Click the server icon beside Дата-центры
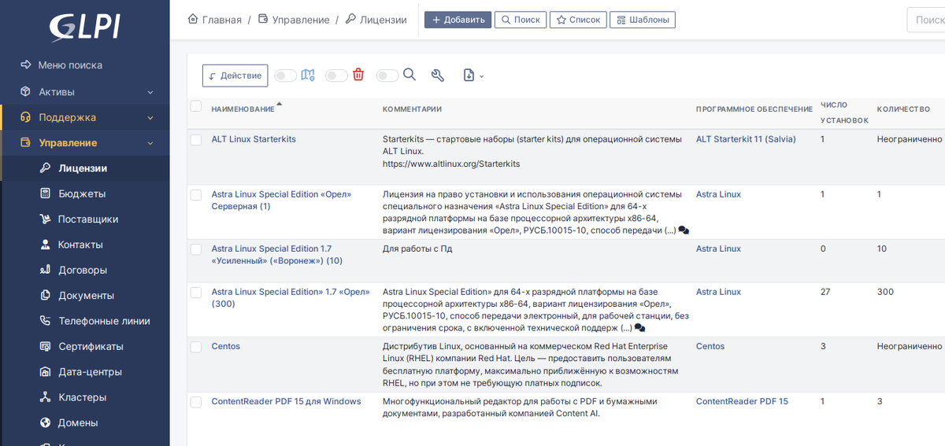 (x=45, y=372)
